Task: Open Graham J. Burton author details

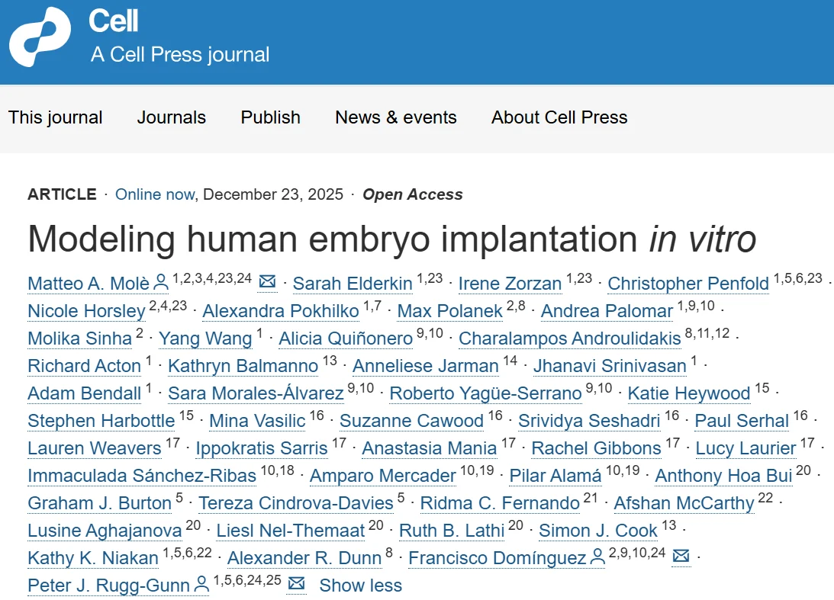Action: click(x=99, y=503)
